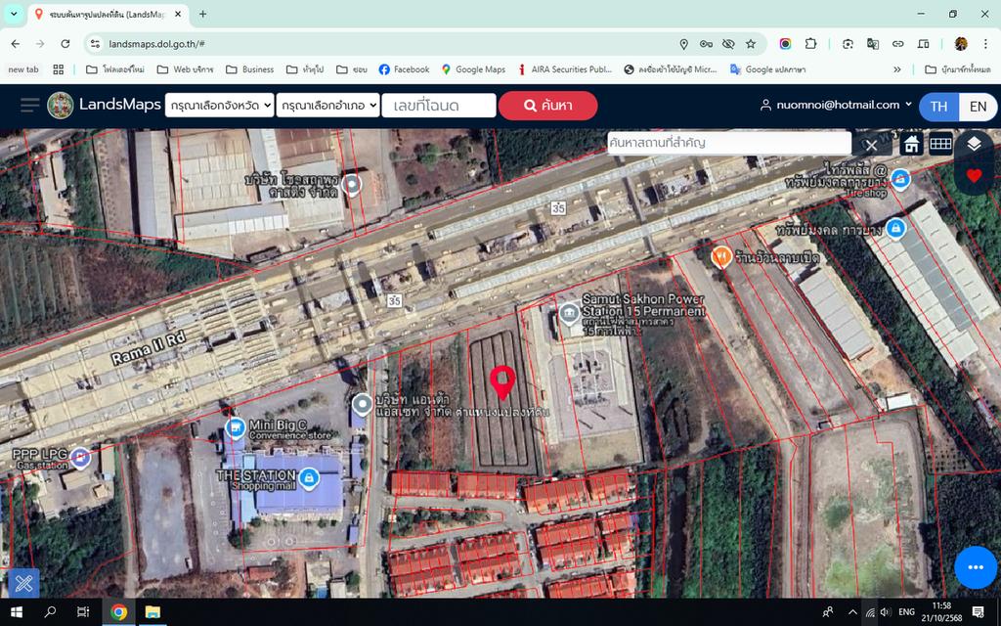1001x626 pixels.
Task: Open the LandsMaps hamburger menu
Action: (x=29, y=106)
